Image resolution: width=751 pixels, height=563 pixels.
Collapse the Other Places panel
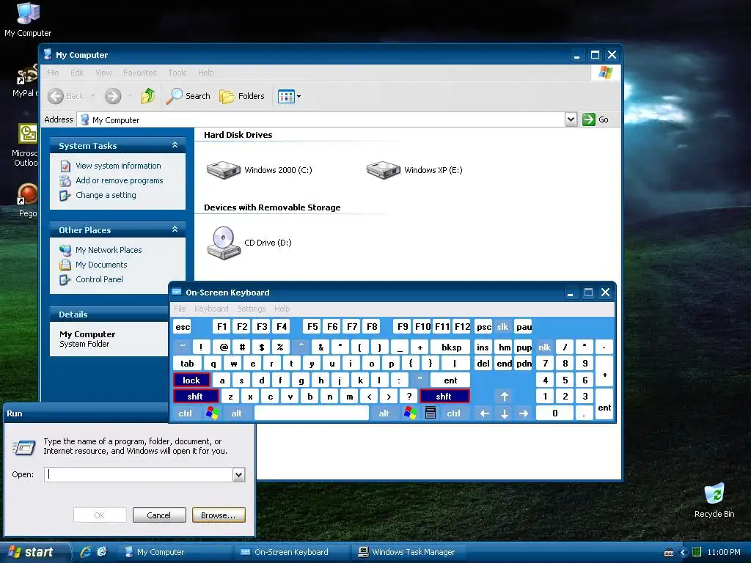[x=175, y=229]
